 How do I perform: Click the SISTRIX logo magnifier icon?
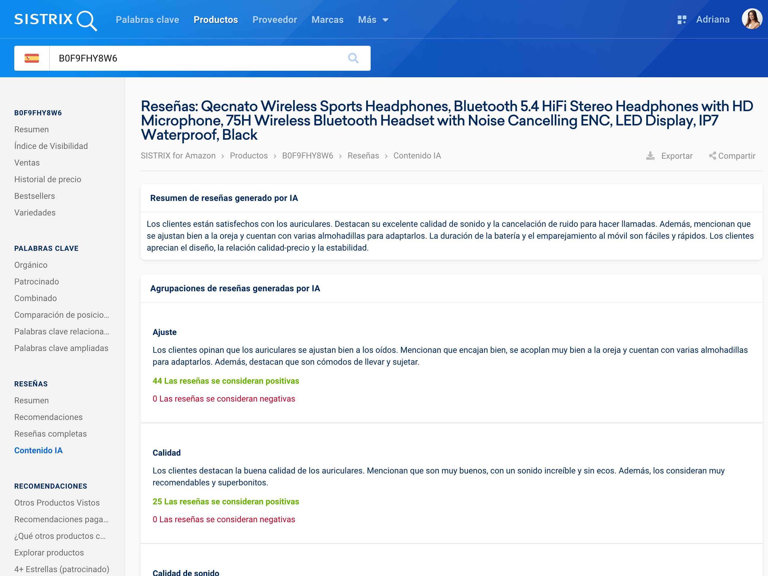pos(86,21)
